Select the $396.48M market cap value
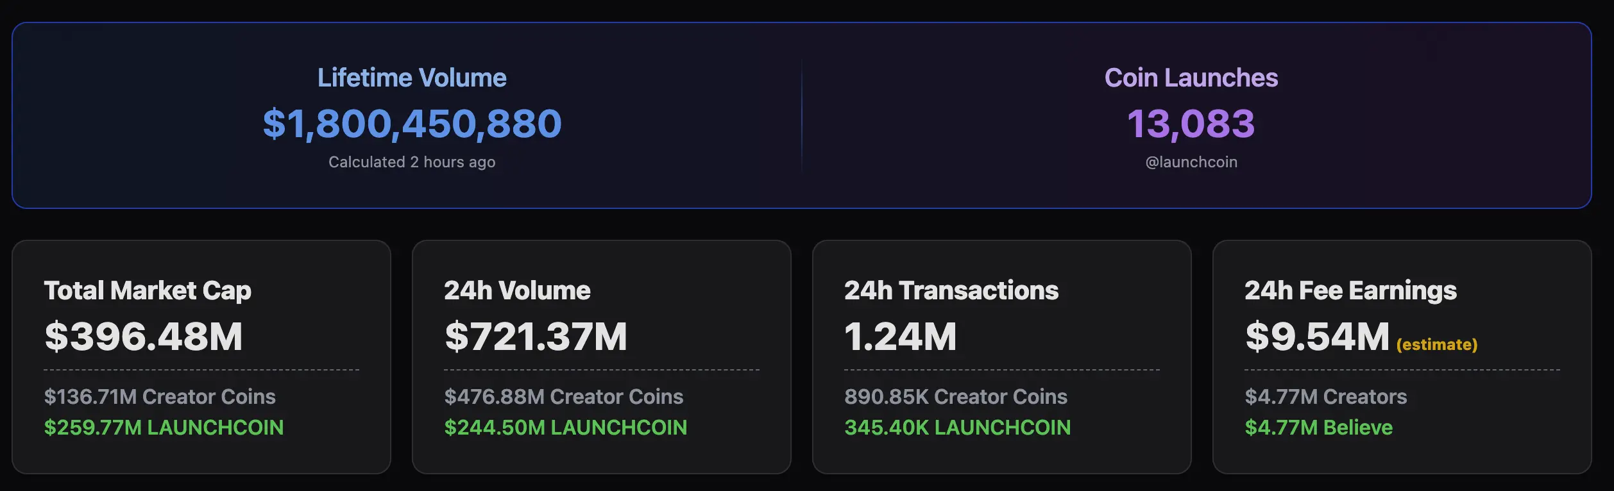This screenshot has width=1614, height=491. tap(144, 337)
